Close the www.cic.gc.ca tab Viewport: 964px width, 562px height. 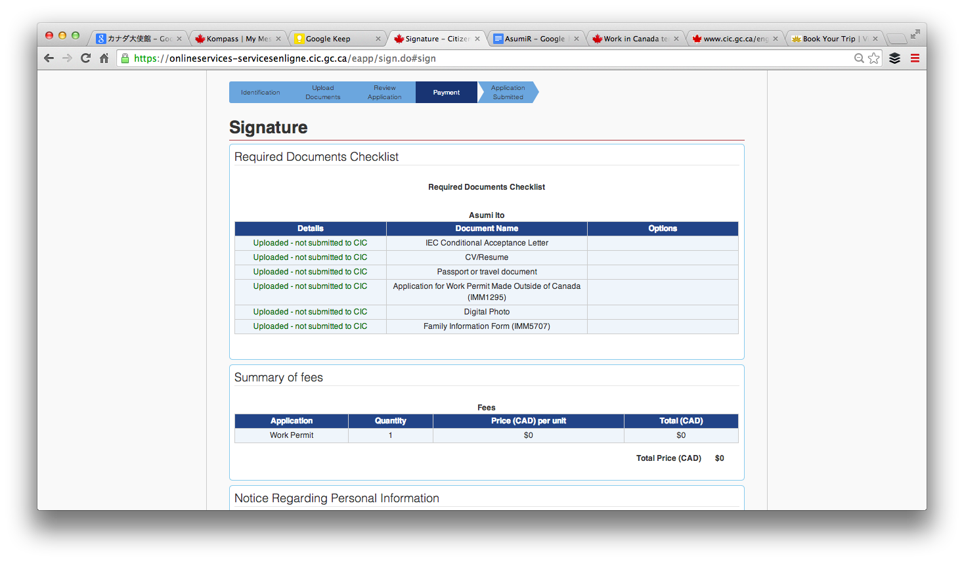(776, 39)
